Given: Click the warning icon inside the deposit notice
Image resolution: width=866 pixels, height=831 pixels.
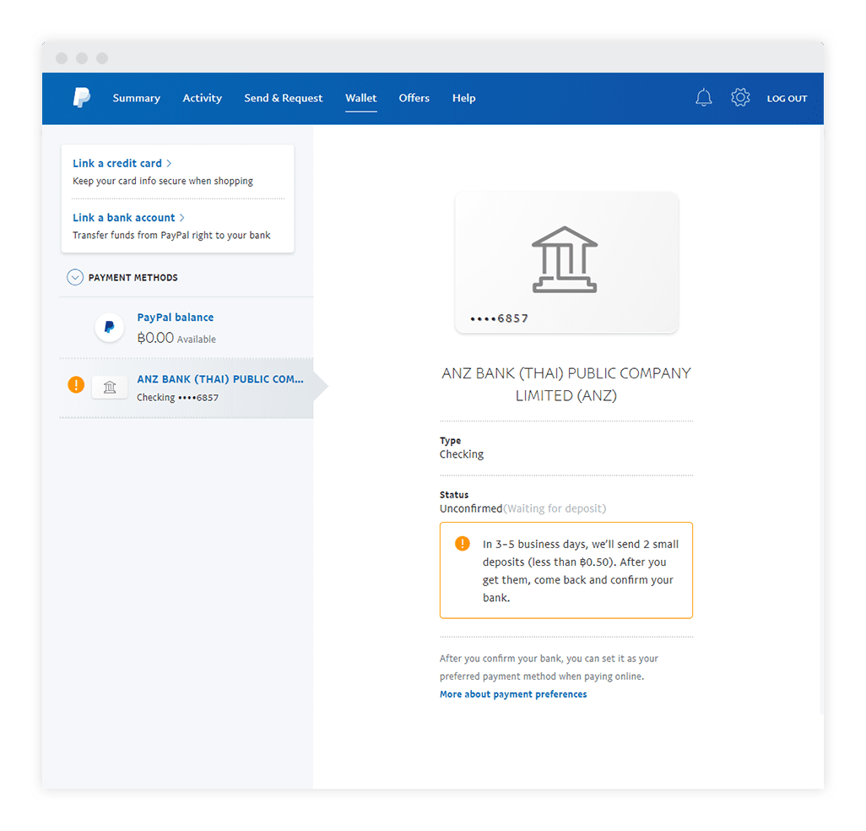Looking at the screenshot, I should [x=462, y=543].
